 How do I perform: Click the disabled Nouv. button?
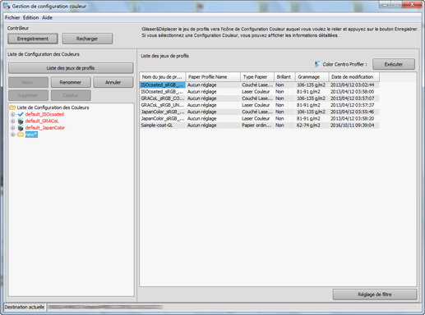28,82
